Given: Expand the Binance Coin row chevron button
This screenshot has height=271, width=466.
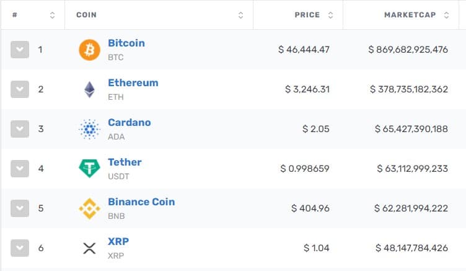Looking at the screenshot, I should (x=20, y=208).
